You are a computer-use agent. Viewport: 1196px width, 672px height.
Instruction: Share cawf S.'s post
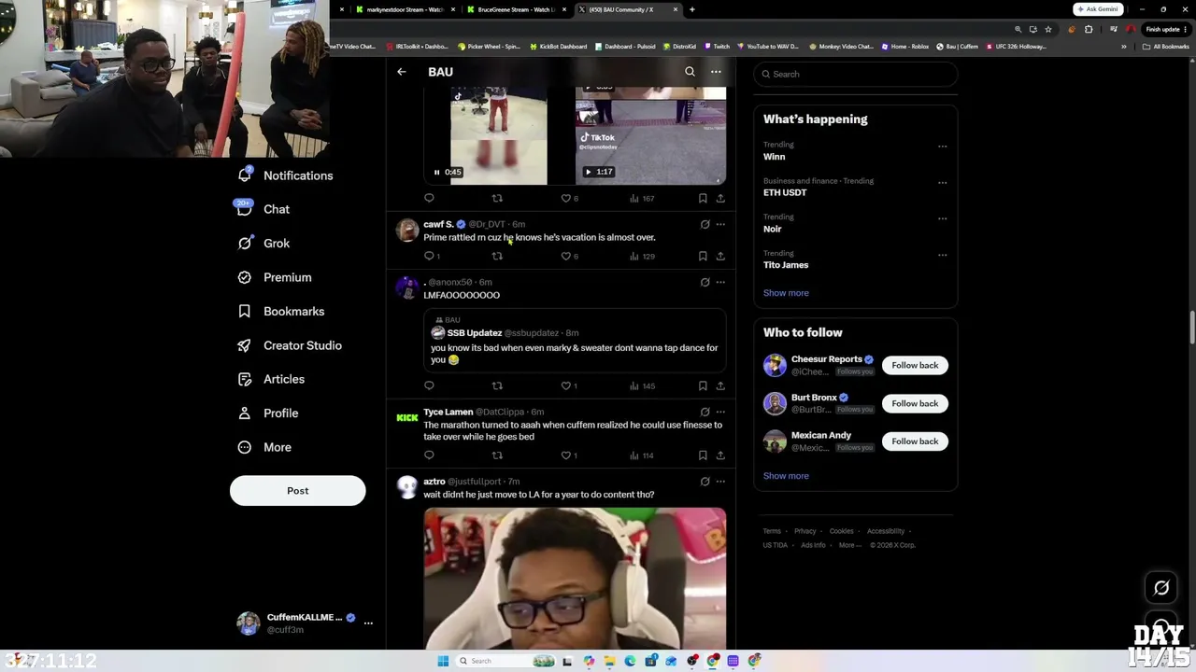(720, 256)
